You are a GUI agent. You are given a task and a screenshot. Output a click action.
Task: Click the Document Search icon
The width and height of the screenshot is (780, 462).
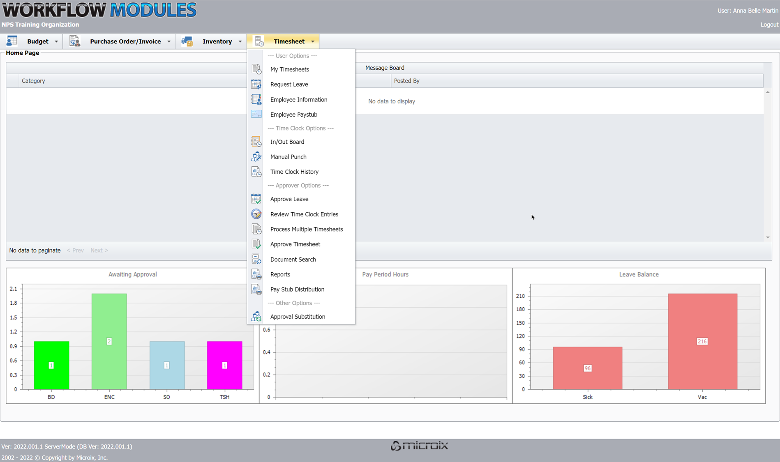(256, 260)
